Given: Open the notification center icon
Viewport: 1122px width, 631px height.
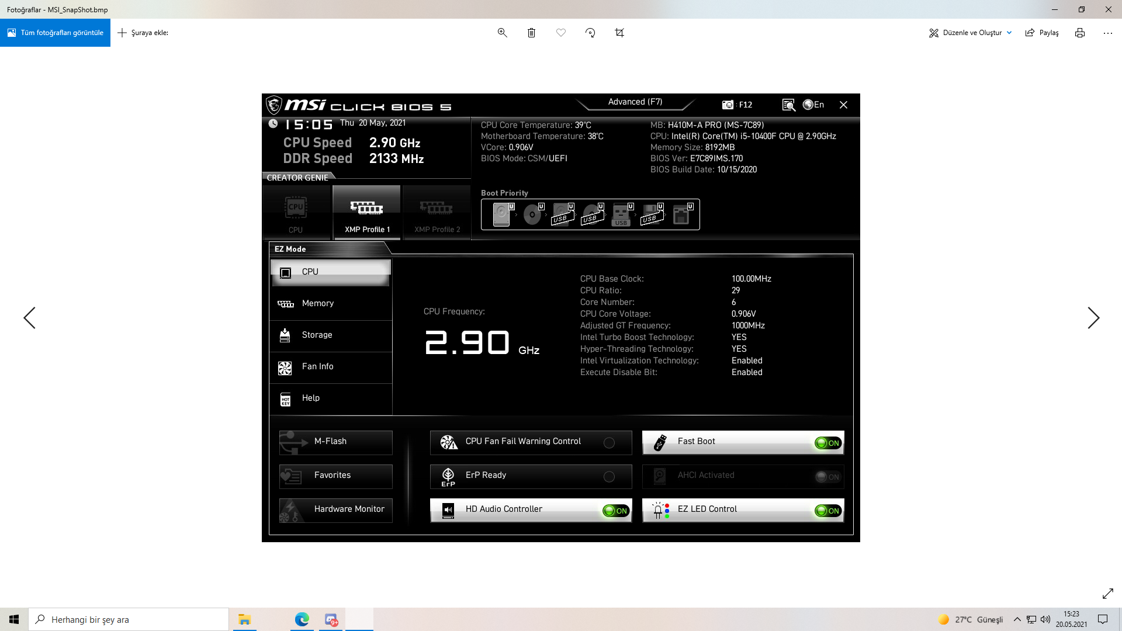Looking at the screenshot, I should 1103,619.
